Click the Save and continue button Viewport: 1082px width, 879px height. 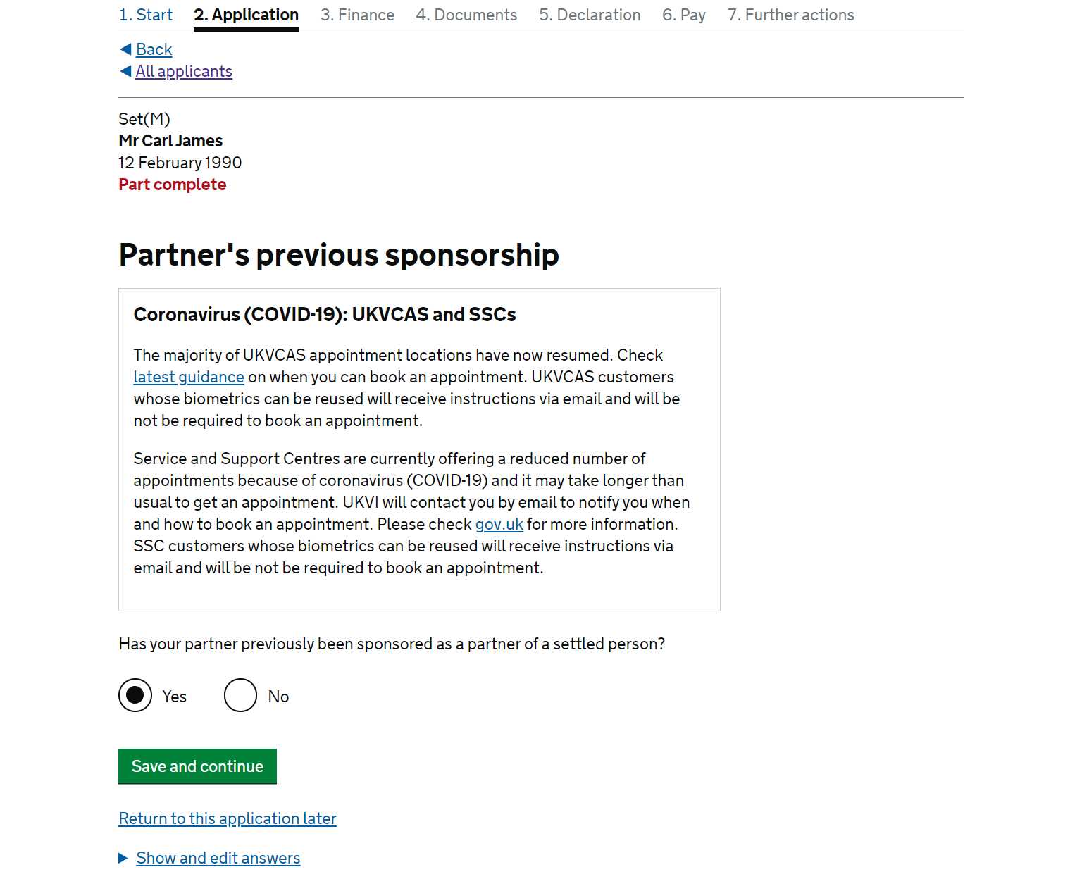point(197,766)
